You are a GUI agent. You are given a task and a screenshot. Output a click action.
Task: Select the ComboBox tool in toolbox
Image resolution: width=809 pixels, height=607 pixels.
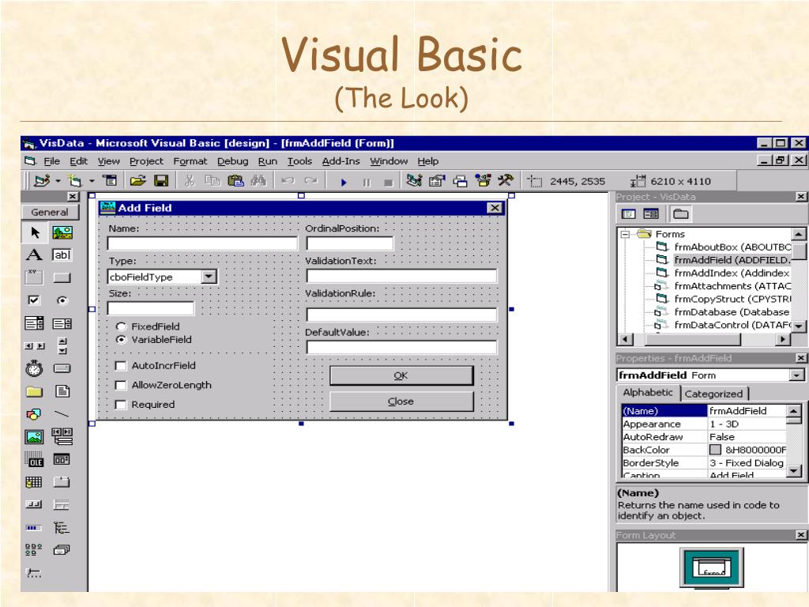(x=34, y=323)
